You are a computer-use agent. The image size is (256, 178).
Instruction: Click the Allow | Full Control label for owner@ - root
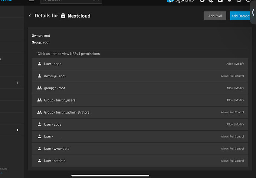[232, 76]
